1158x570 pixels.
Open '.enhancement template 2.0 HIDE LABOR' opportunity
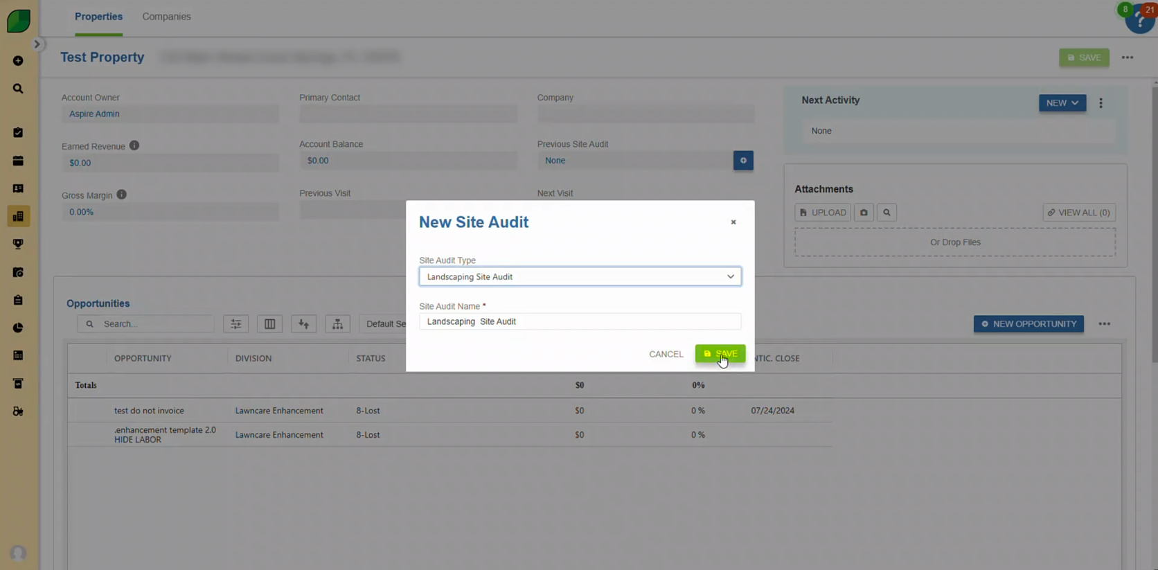pos(165,435)
